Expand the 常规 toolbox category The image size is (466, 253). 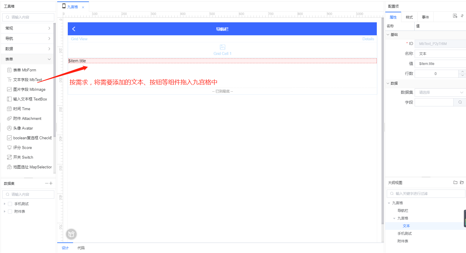click(x=28, y=28)
